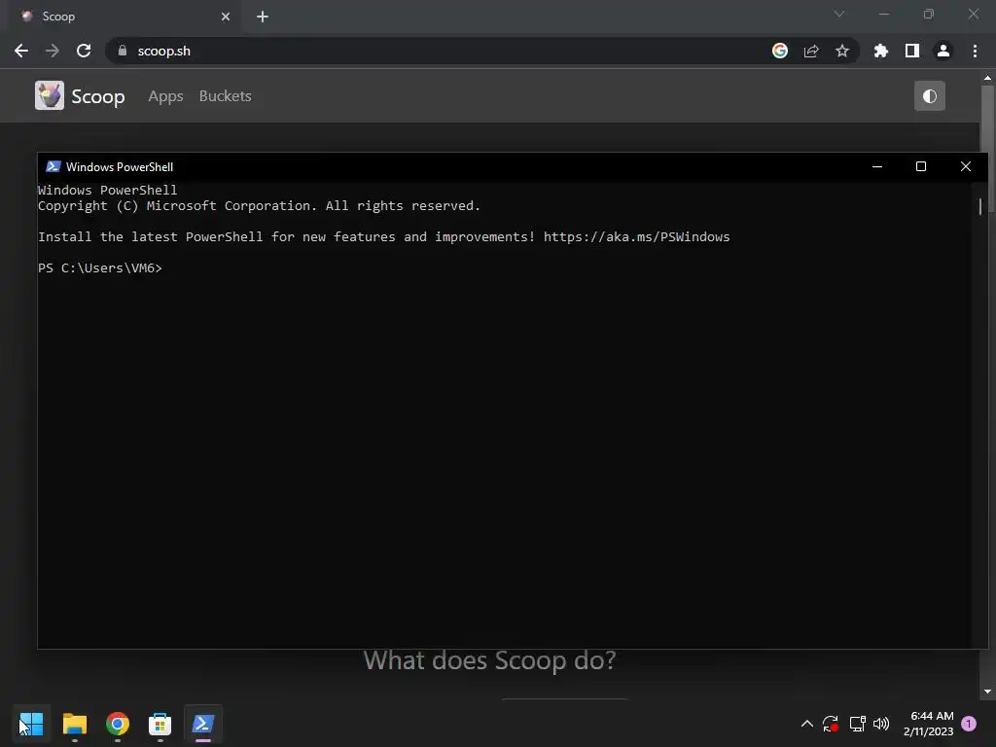
Task: Select the Scoop browser tab
Action: 124,17
